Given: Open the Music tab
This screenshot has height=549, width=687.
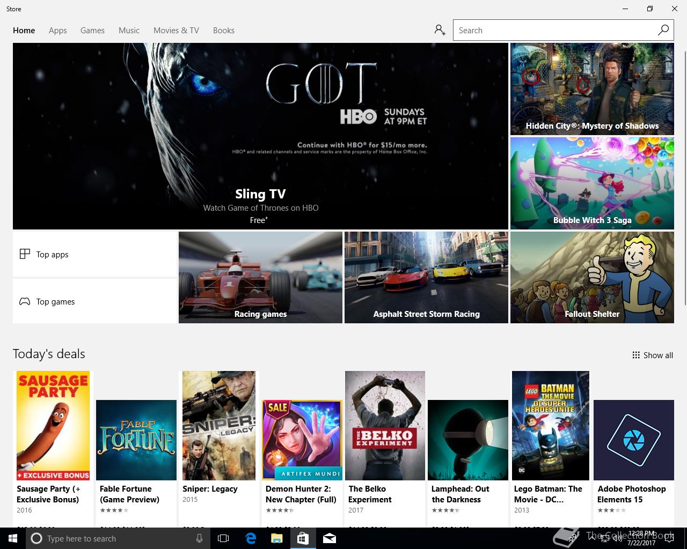Looking at the screenshot, I should 129,31.
